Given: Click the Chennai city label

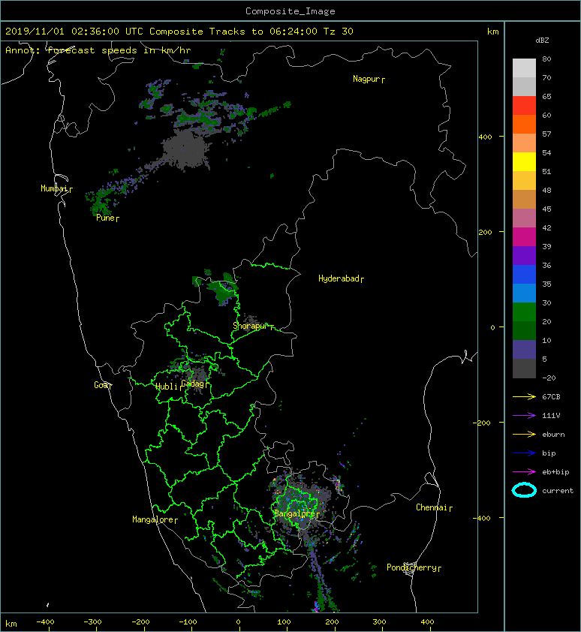Looking at the screenshot, I should coord(434,507).
